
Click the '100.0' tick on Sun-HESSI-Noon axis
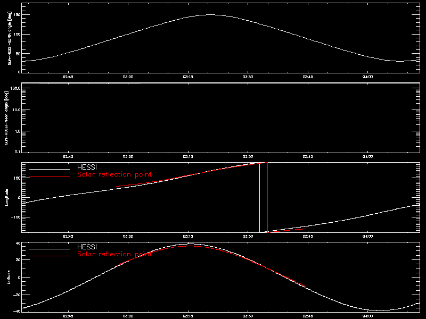click(x=15, y=88)
